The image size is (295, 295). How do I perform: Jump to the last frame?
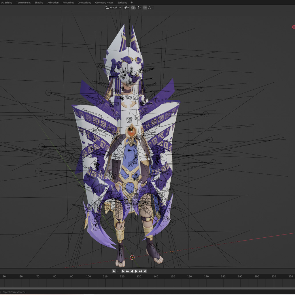click(x=145, y=271)
